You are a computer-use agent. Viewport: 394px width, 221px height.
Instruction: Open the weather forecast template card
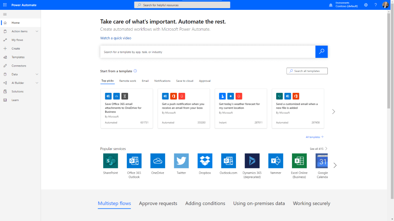pos(241,108)
